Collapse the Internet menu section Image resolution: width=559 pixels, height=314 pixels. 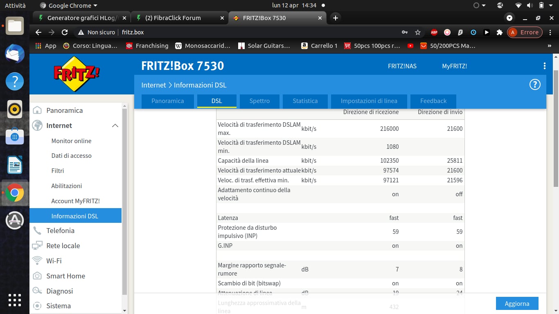pos(115,126)
